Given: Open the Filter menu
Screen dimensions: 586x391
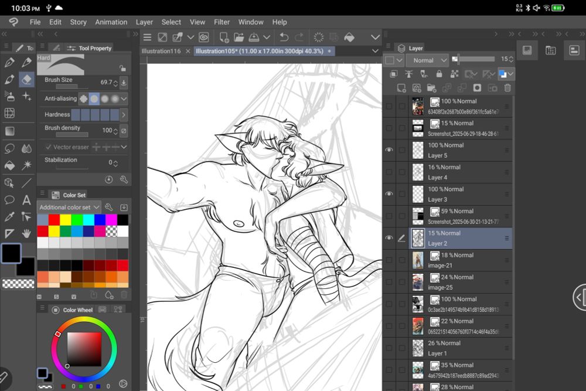Looking at the screenshot, I should (222, 22).
